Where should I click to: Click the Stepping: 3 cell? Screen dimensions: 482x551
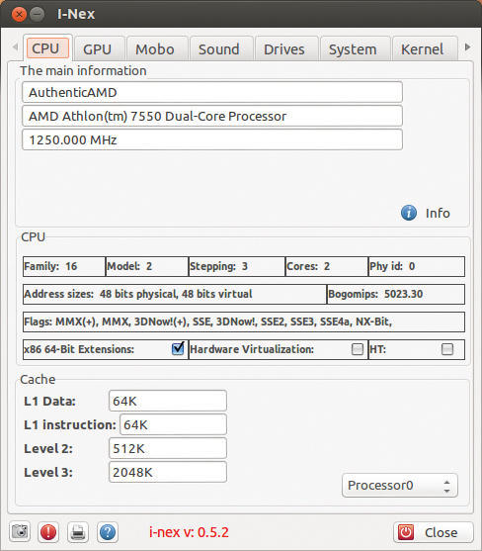pos(237,266)
